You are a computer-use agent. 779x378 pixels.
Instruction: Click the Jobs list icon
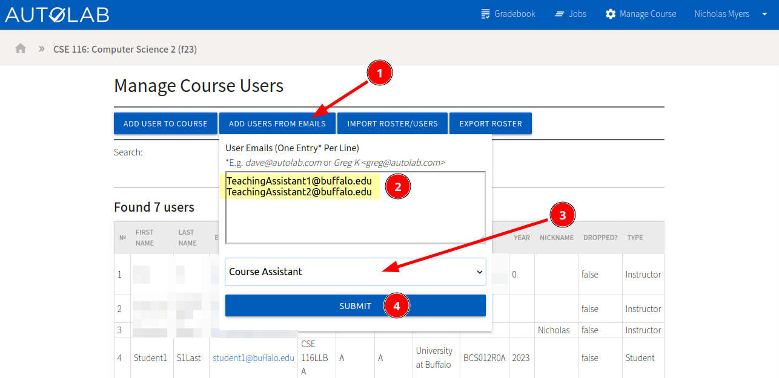tap(560, 14)
